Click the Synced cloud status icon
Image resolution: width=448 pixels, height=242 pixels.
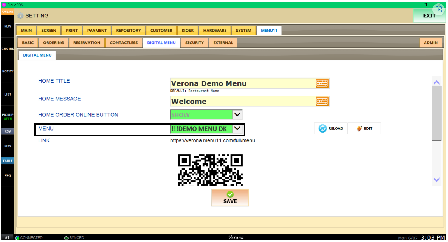point(66,238)
